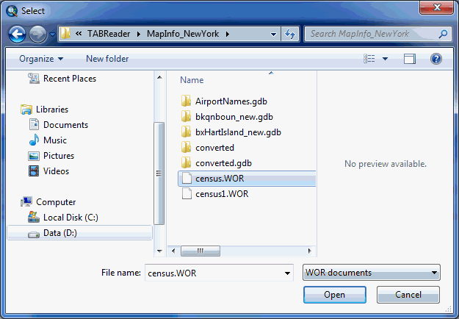Click the file list horizontal scrollbar thumb
Screen dimensions: 459x319
point(200,251)
